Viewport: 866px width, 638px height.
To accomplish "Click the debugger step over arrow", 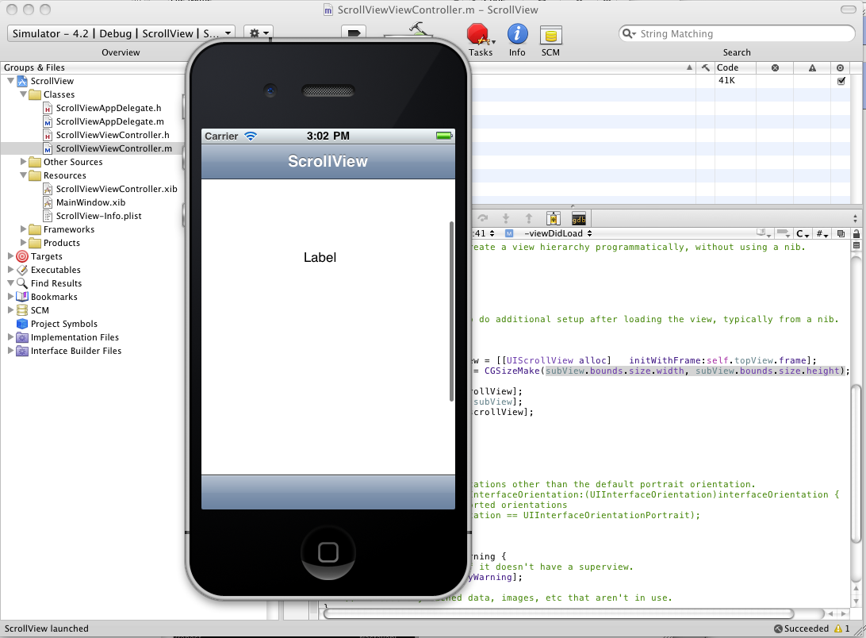I will tap(483, 218).
